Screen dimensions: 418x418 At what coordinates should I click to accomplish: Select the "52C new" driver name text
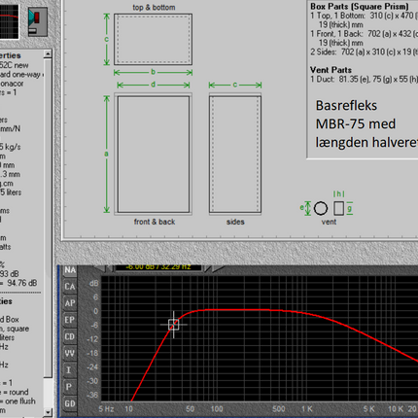coord(15,65)
